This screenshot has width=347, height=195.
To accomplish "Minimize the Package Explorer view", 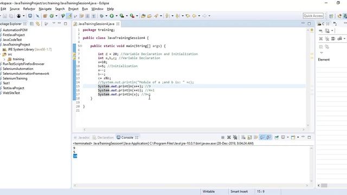I will [x=59, y=23].
